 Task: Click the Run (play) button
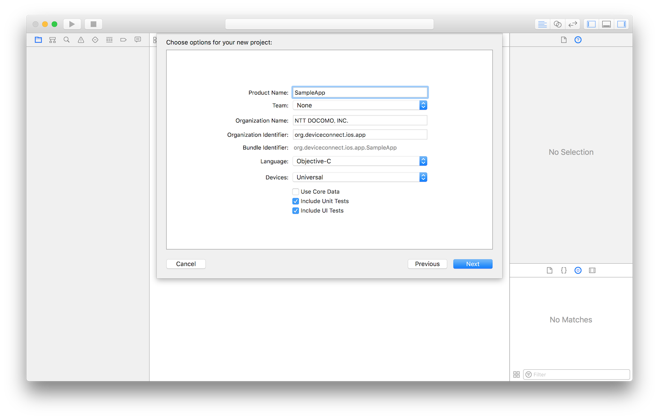pos(72,24)
